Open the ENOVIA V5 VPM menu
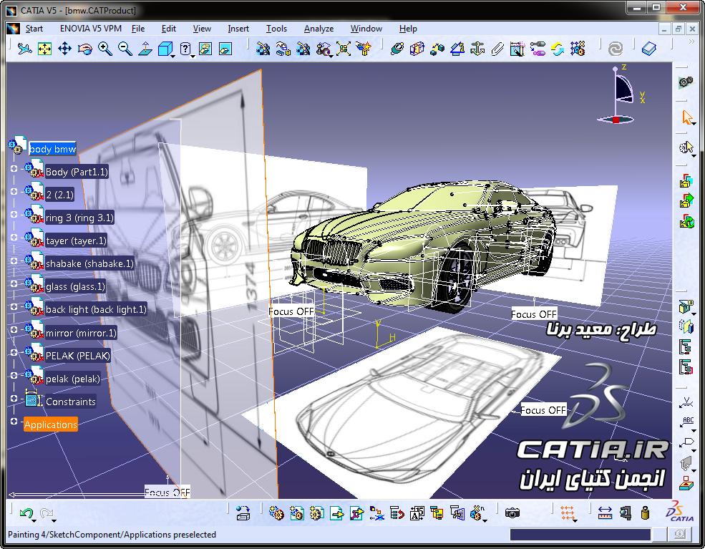The width and height of the screenshot is (705, 549). [x=90, y=29]
